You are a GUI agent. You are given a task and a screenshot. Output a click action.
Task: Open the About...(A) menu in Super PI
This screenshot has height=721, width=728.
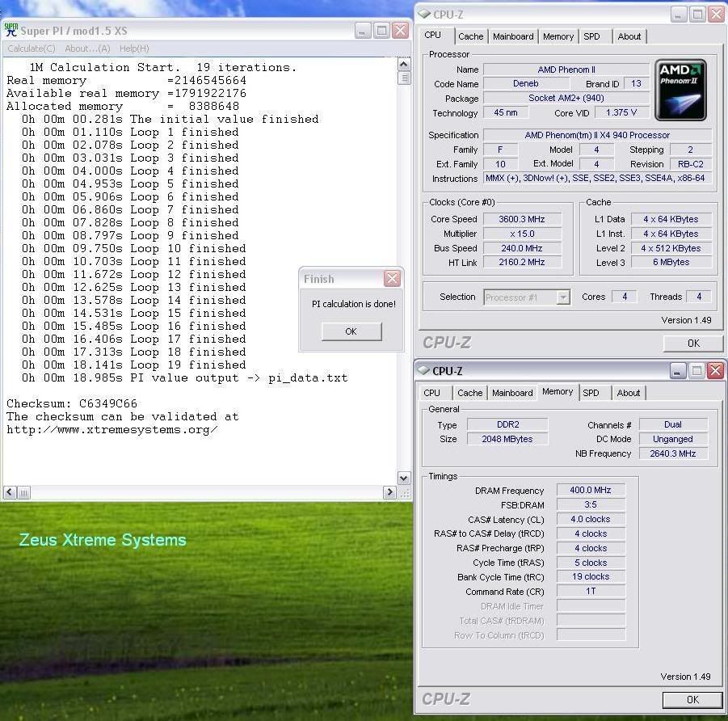87,48
